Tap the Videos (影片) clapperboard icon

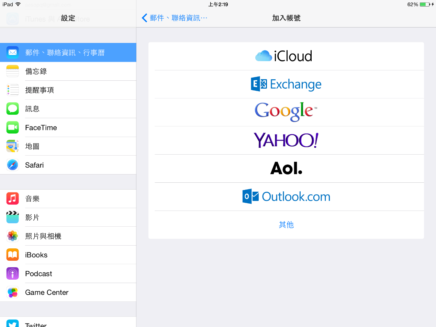pyautogui.click(x=12, y=217)
